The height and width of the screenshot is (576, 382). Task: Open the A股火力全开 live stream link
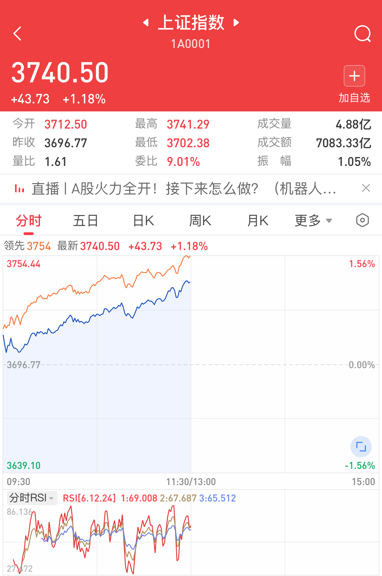pos(184,188)
